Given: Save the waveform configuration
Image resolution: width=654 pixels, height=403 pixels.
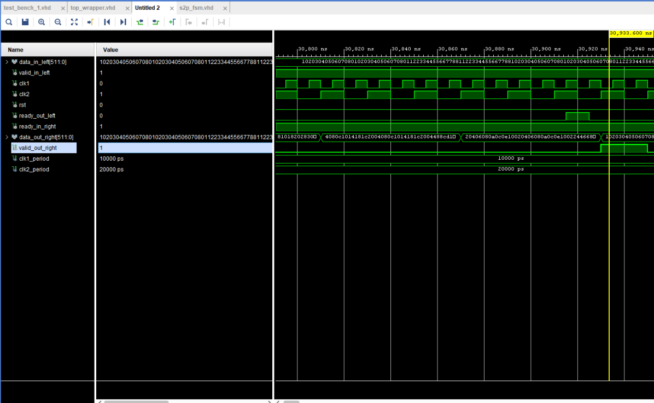Looking at the screenshot, I should point(25,22).
